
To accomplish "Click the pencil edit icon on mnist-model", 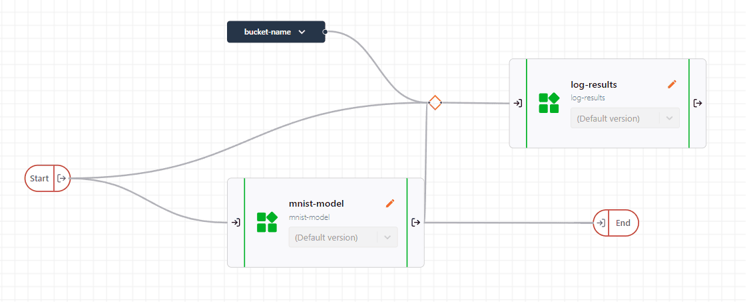I will (390, 203).
